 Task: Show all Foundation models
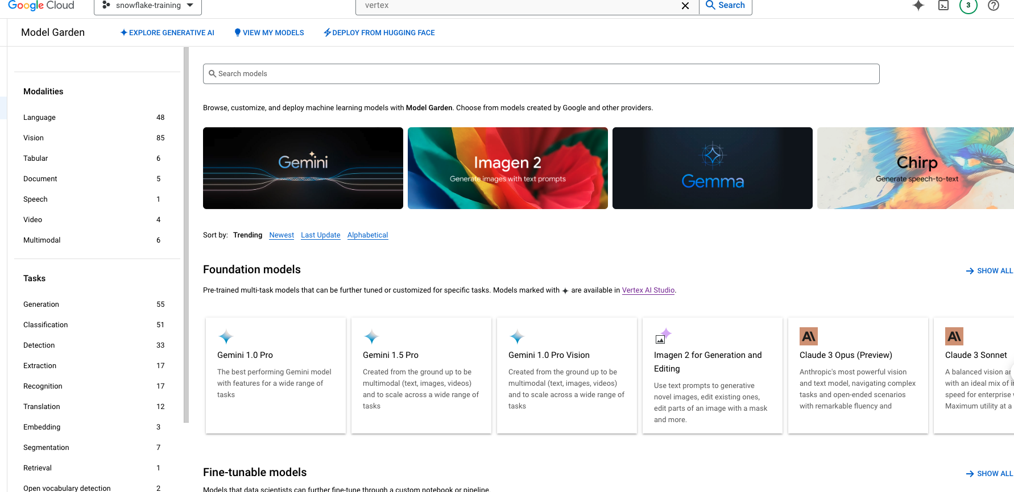tap(989, 271)
